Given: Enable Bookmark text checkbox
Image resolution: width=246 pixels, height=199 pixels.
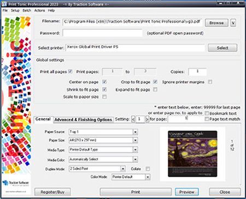Looking at the screenshot, I should pyautogui.click(x=207, y=113).
